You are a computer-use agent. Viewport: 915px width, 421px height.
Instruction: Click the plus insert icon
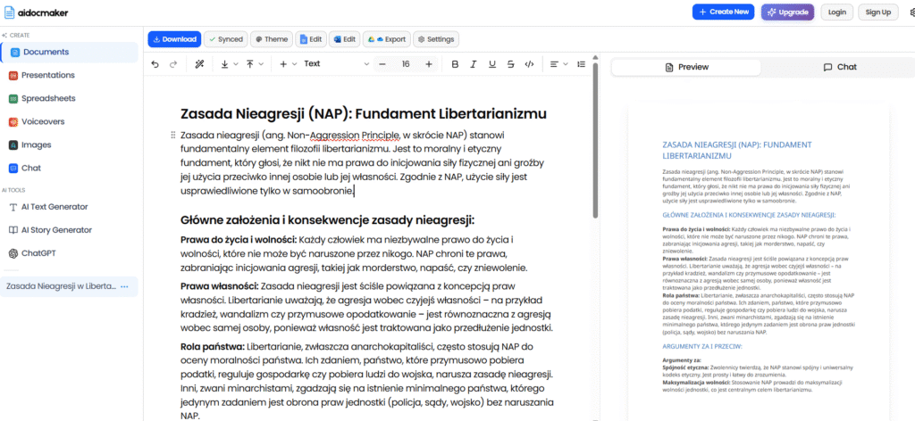(283, 64)
